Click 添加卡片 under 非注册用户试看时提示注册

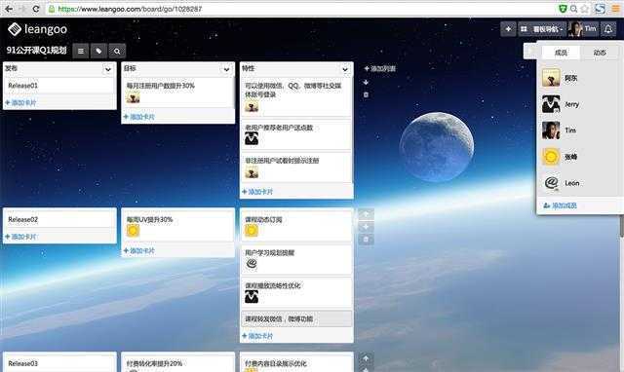point(257,192)
